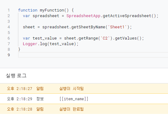Click the getActiveSpreadsheet() call on line 2

point(129,16)
